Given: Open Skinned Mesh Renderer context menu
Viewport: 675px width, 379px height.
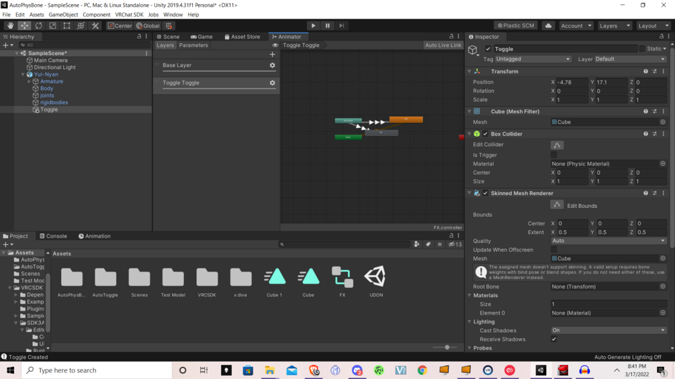Looking at the screenshot, I should tap(664, 193).
